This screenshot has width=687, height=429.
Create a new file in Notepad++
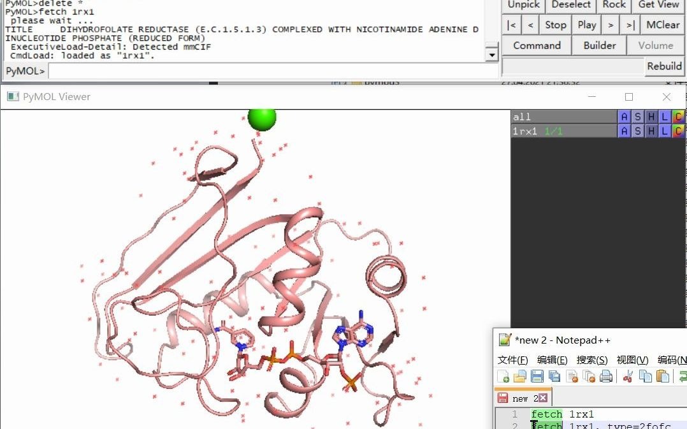tap(503, 376)
